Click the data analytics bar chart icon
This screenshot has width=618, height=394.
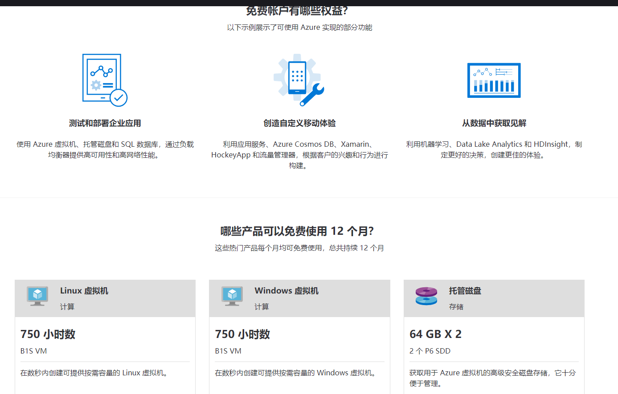(x=494, y=80)
